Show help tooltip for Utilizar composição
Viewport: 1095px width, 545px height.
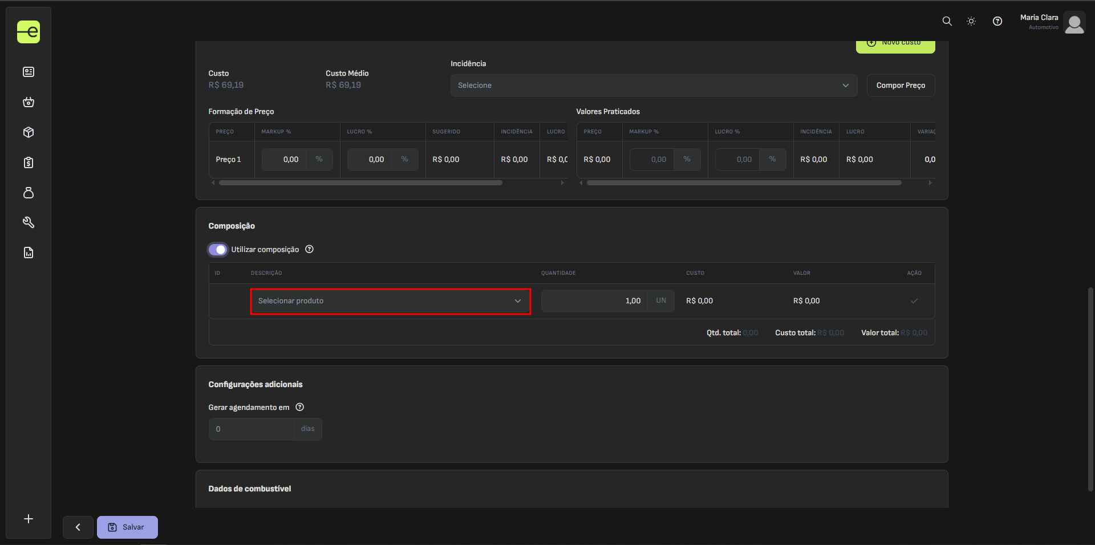(309, 249)
